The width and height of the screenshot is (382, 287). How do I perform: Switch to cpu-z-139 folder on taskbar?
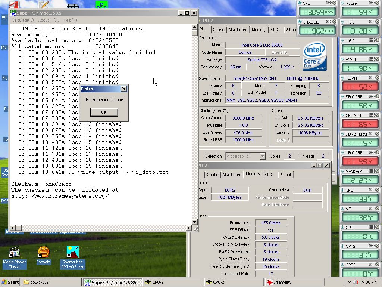pyautogui.click(x=51, y=282)
